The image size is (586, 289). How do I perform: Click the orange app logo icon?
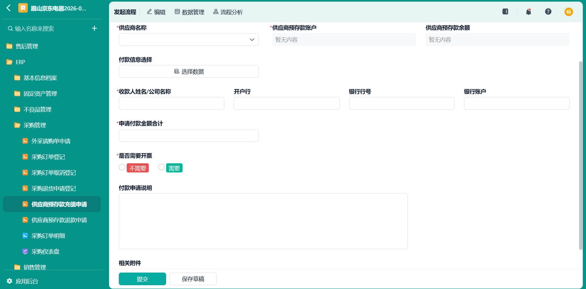pyautogui.click(x=23, y=8)
